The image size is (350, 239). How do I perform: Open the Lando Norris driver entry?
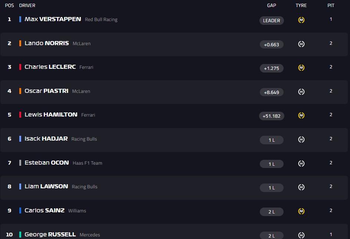click(x=47, y=43)
